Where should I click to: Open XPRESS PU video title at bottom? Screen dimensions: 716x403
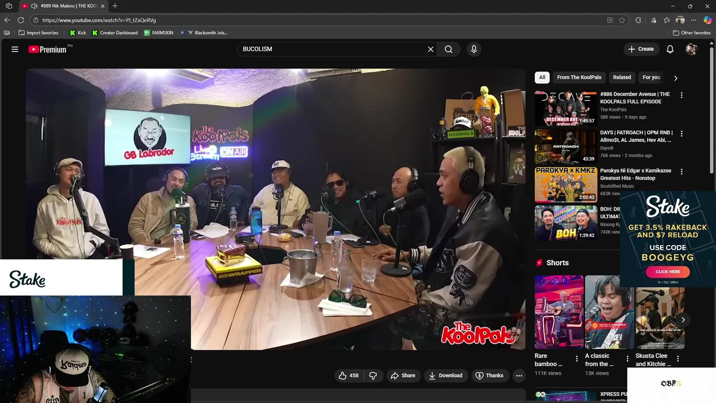click(x=613, y=395)
